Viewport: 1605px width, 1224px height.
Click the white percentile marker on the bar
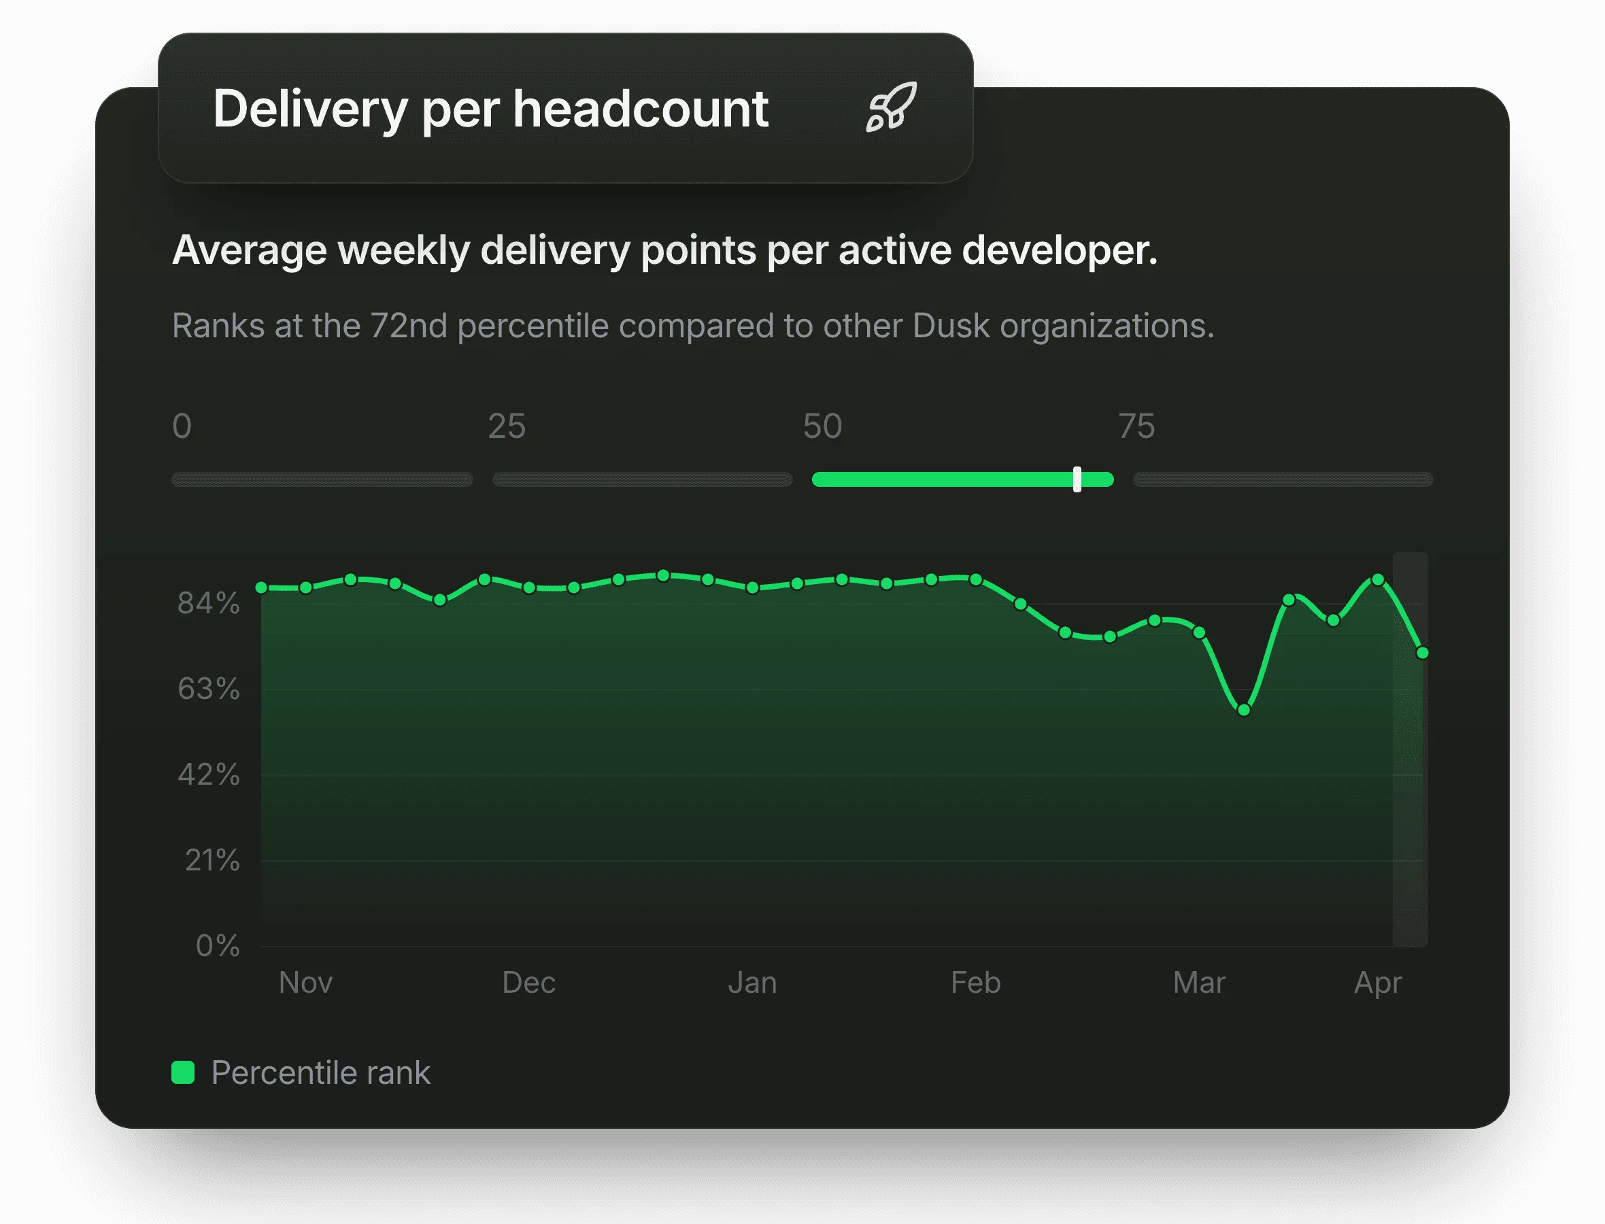click(1077, 479)
